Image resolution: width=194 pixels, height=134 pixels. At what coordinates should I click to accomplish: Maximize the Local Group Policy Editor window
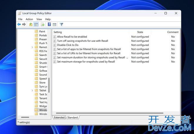coord(166,13)
